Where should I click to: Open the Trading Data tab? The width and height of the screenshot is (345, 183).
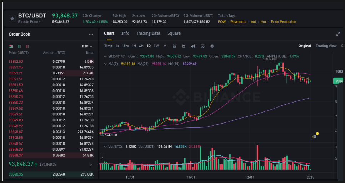(x=148, y=33)
